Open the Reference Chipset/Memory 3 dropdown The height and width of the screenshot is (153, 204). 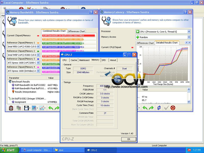(x=38, y=63)
